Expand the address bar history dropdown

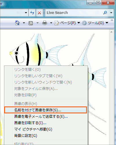pyautogui.click(x=26, y=13)
